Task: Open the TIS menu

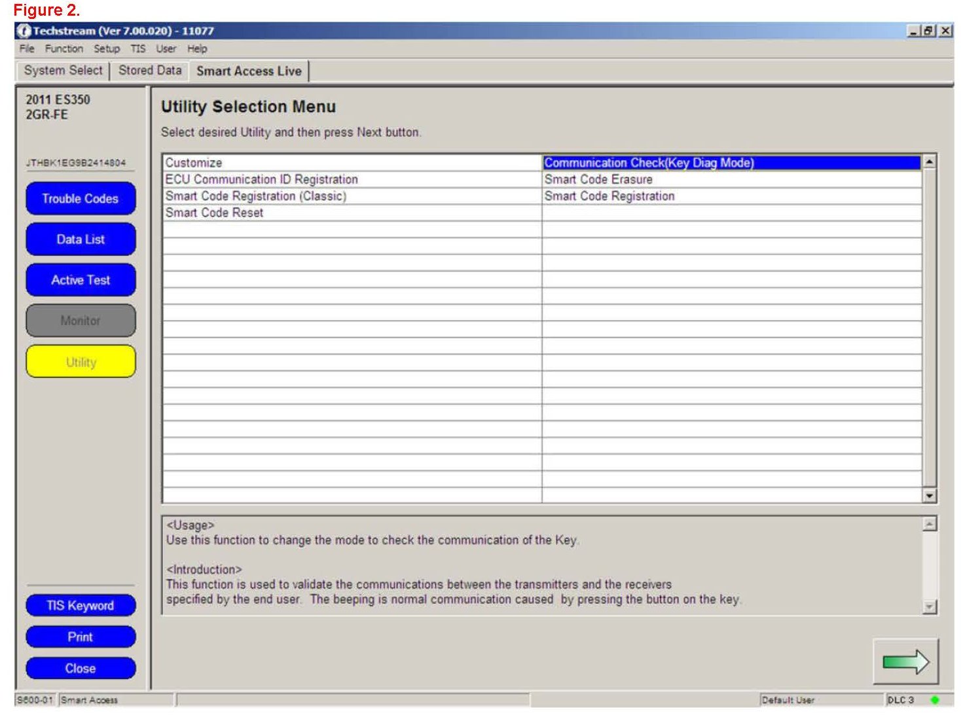Action: pyautogui.click(x=137, y=49)
